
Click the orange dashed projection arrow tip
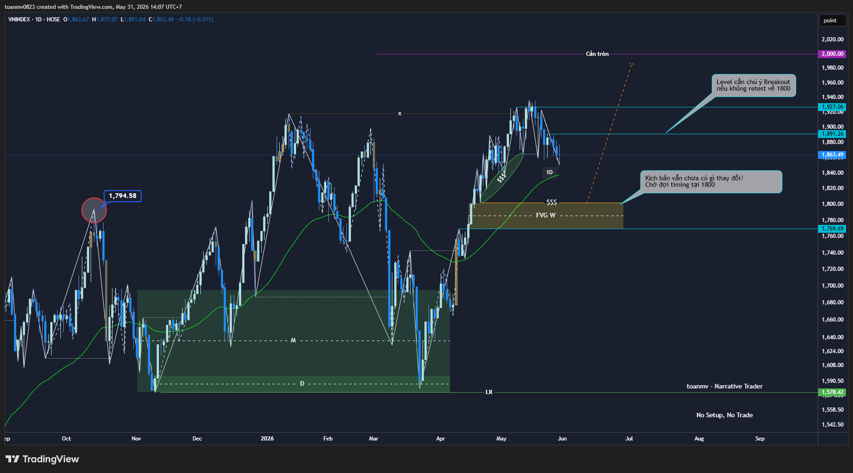[x=632, y=63]
